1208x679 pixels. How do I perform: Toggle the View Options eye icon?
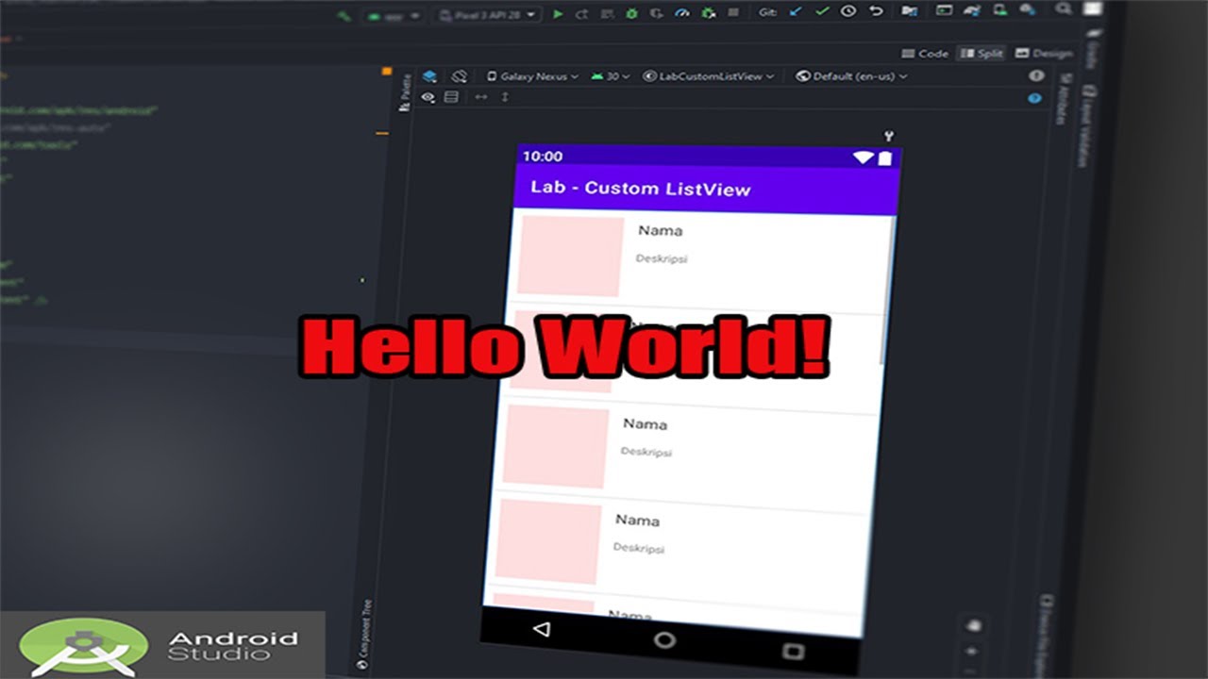click(x=428, y=97)
